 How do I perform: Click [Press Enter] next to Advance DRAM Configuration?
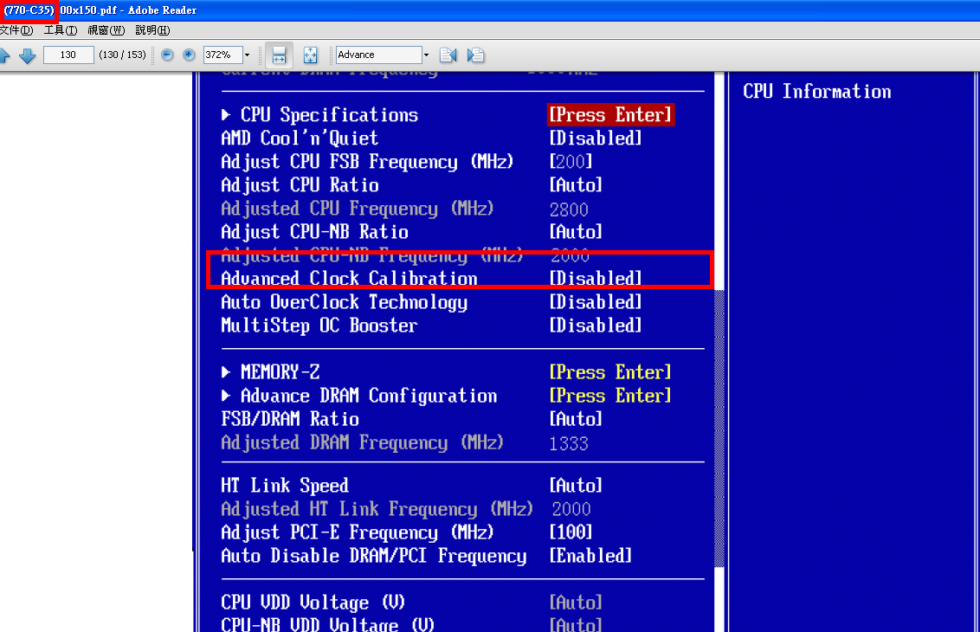point(610,396)
